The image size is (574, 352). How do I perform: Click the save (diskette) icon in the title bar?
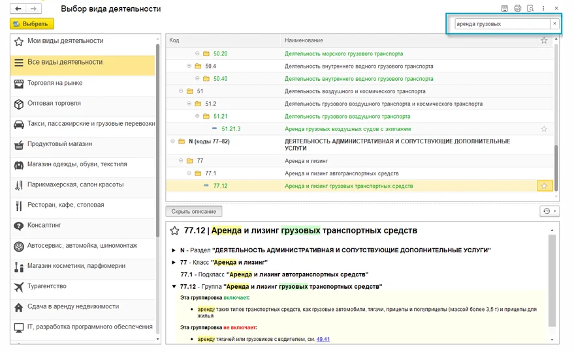pos(504,8)
